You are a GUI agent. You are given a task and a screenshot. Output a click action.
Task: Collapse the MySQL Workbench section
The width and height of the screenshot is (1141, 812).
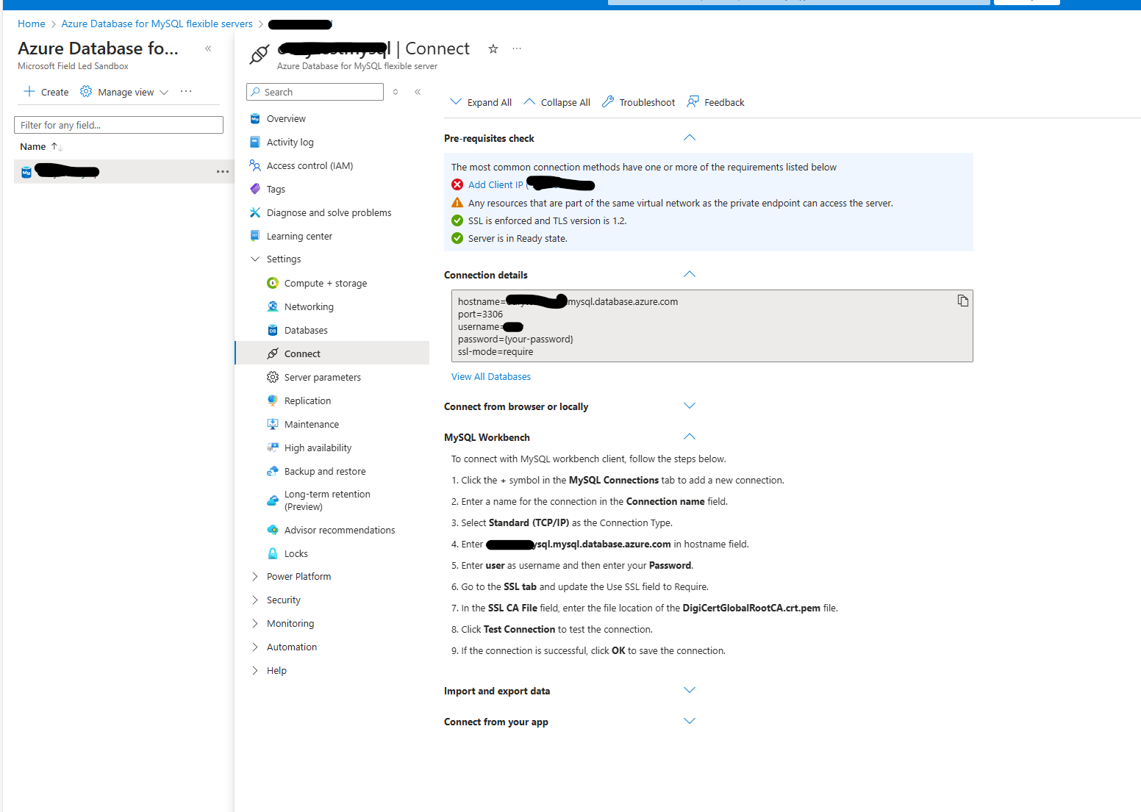tap(690, 437)
